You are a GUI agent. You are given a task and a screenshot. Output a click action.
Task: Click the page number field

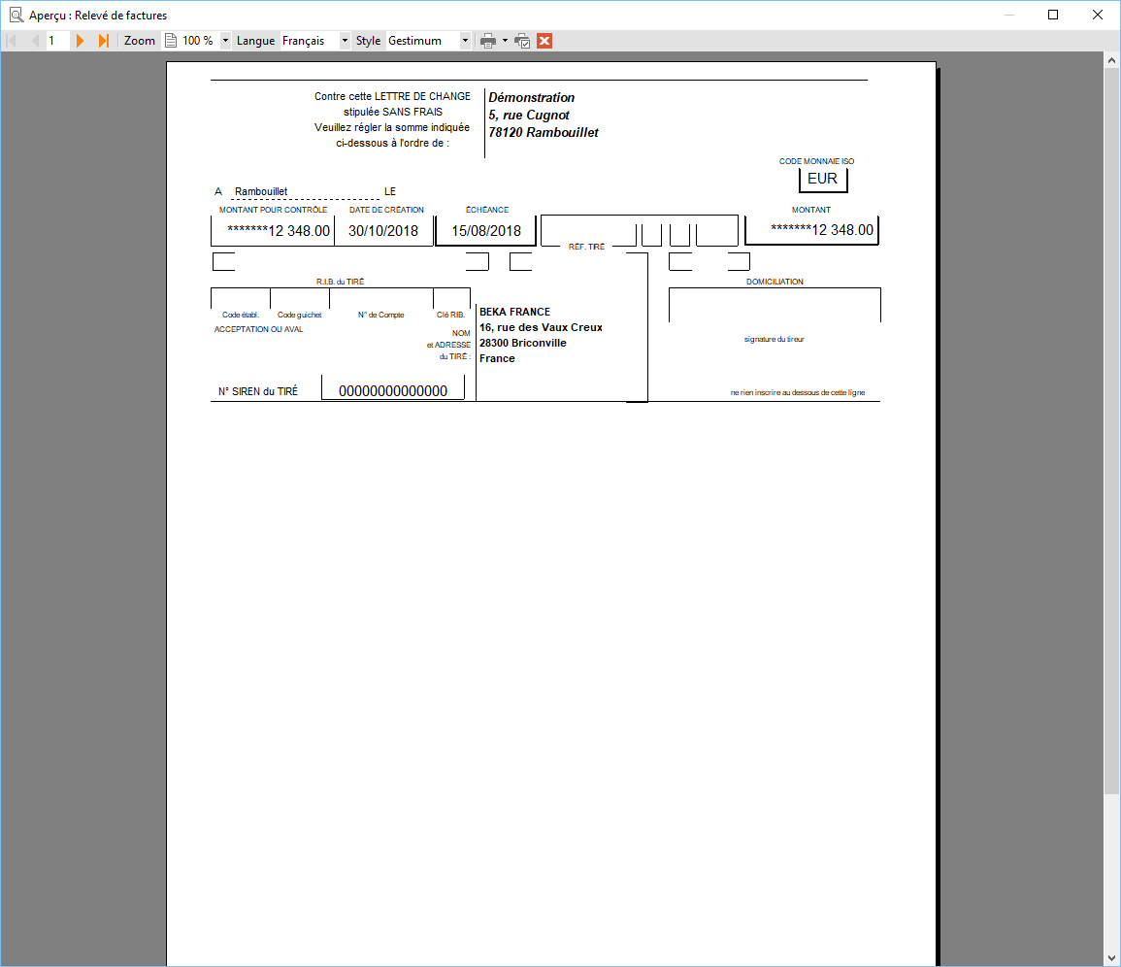click(x=58, y=41)
